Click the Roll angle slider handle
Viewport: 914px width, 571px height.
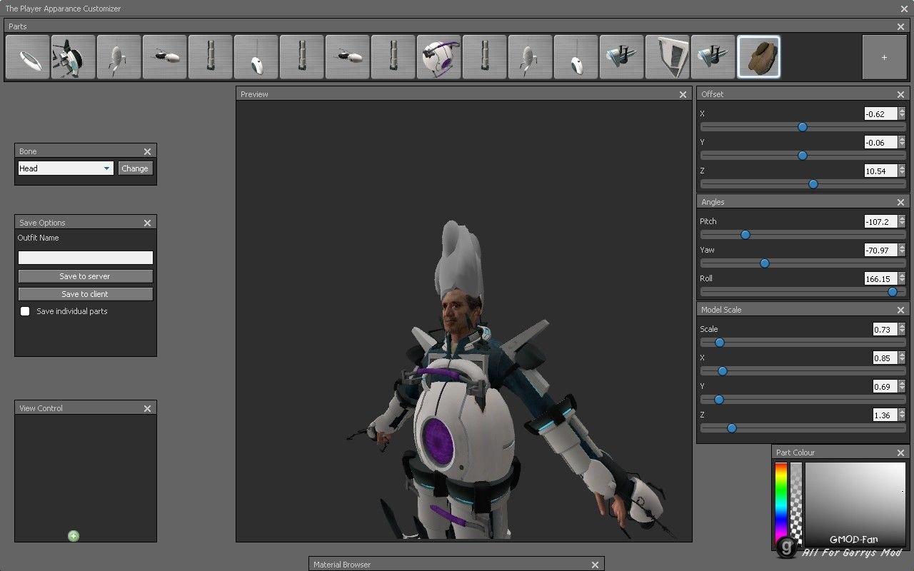click(893, 292)
